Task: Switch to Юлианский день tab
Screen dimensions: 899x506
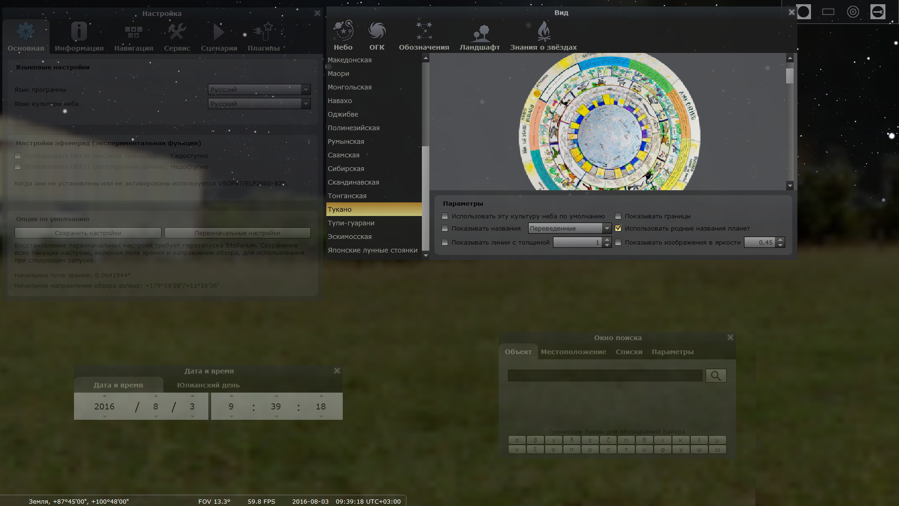Action: click(208, 385)
